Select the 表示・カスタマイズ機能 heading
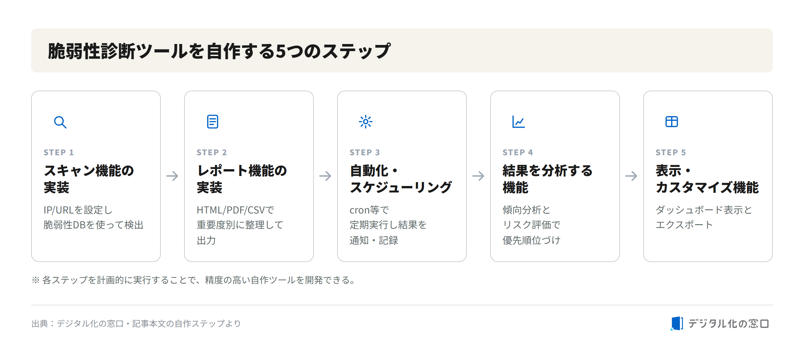Image resolution: width=804 pixels, height=361 pixels. [707, 179]
